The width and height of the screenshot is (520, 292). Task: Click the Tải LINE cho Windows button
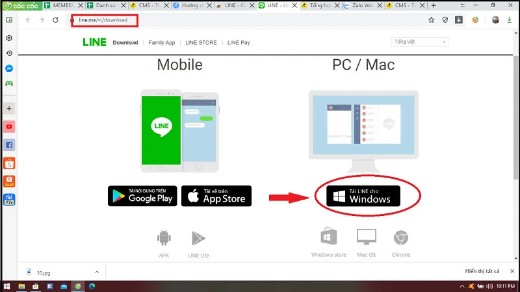363,196
